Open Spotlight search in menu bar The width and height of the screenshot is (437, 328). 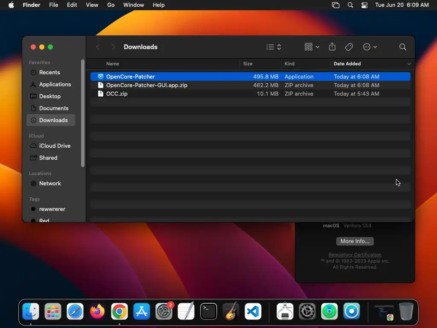coord(350,5)
